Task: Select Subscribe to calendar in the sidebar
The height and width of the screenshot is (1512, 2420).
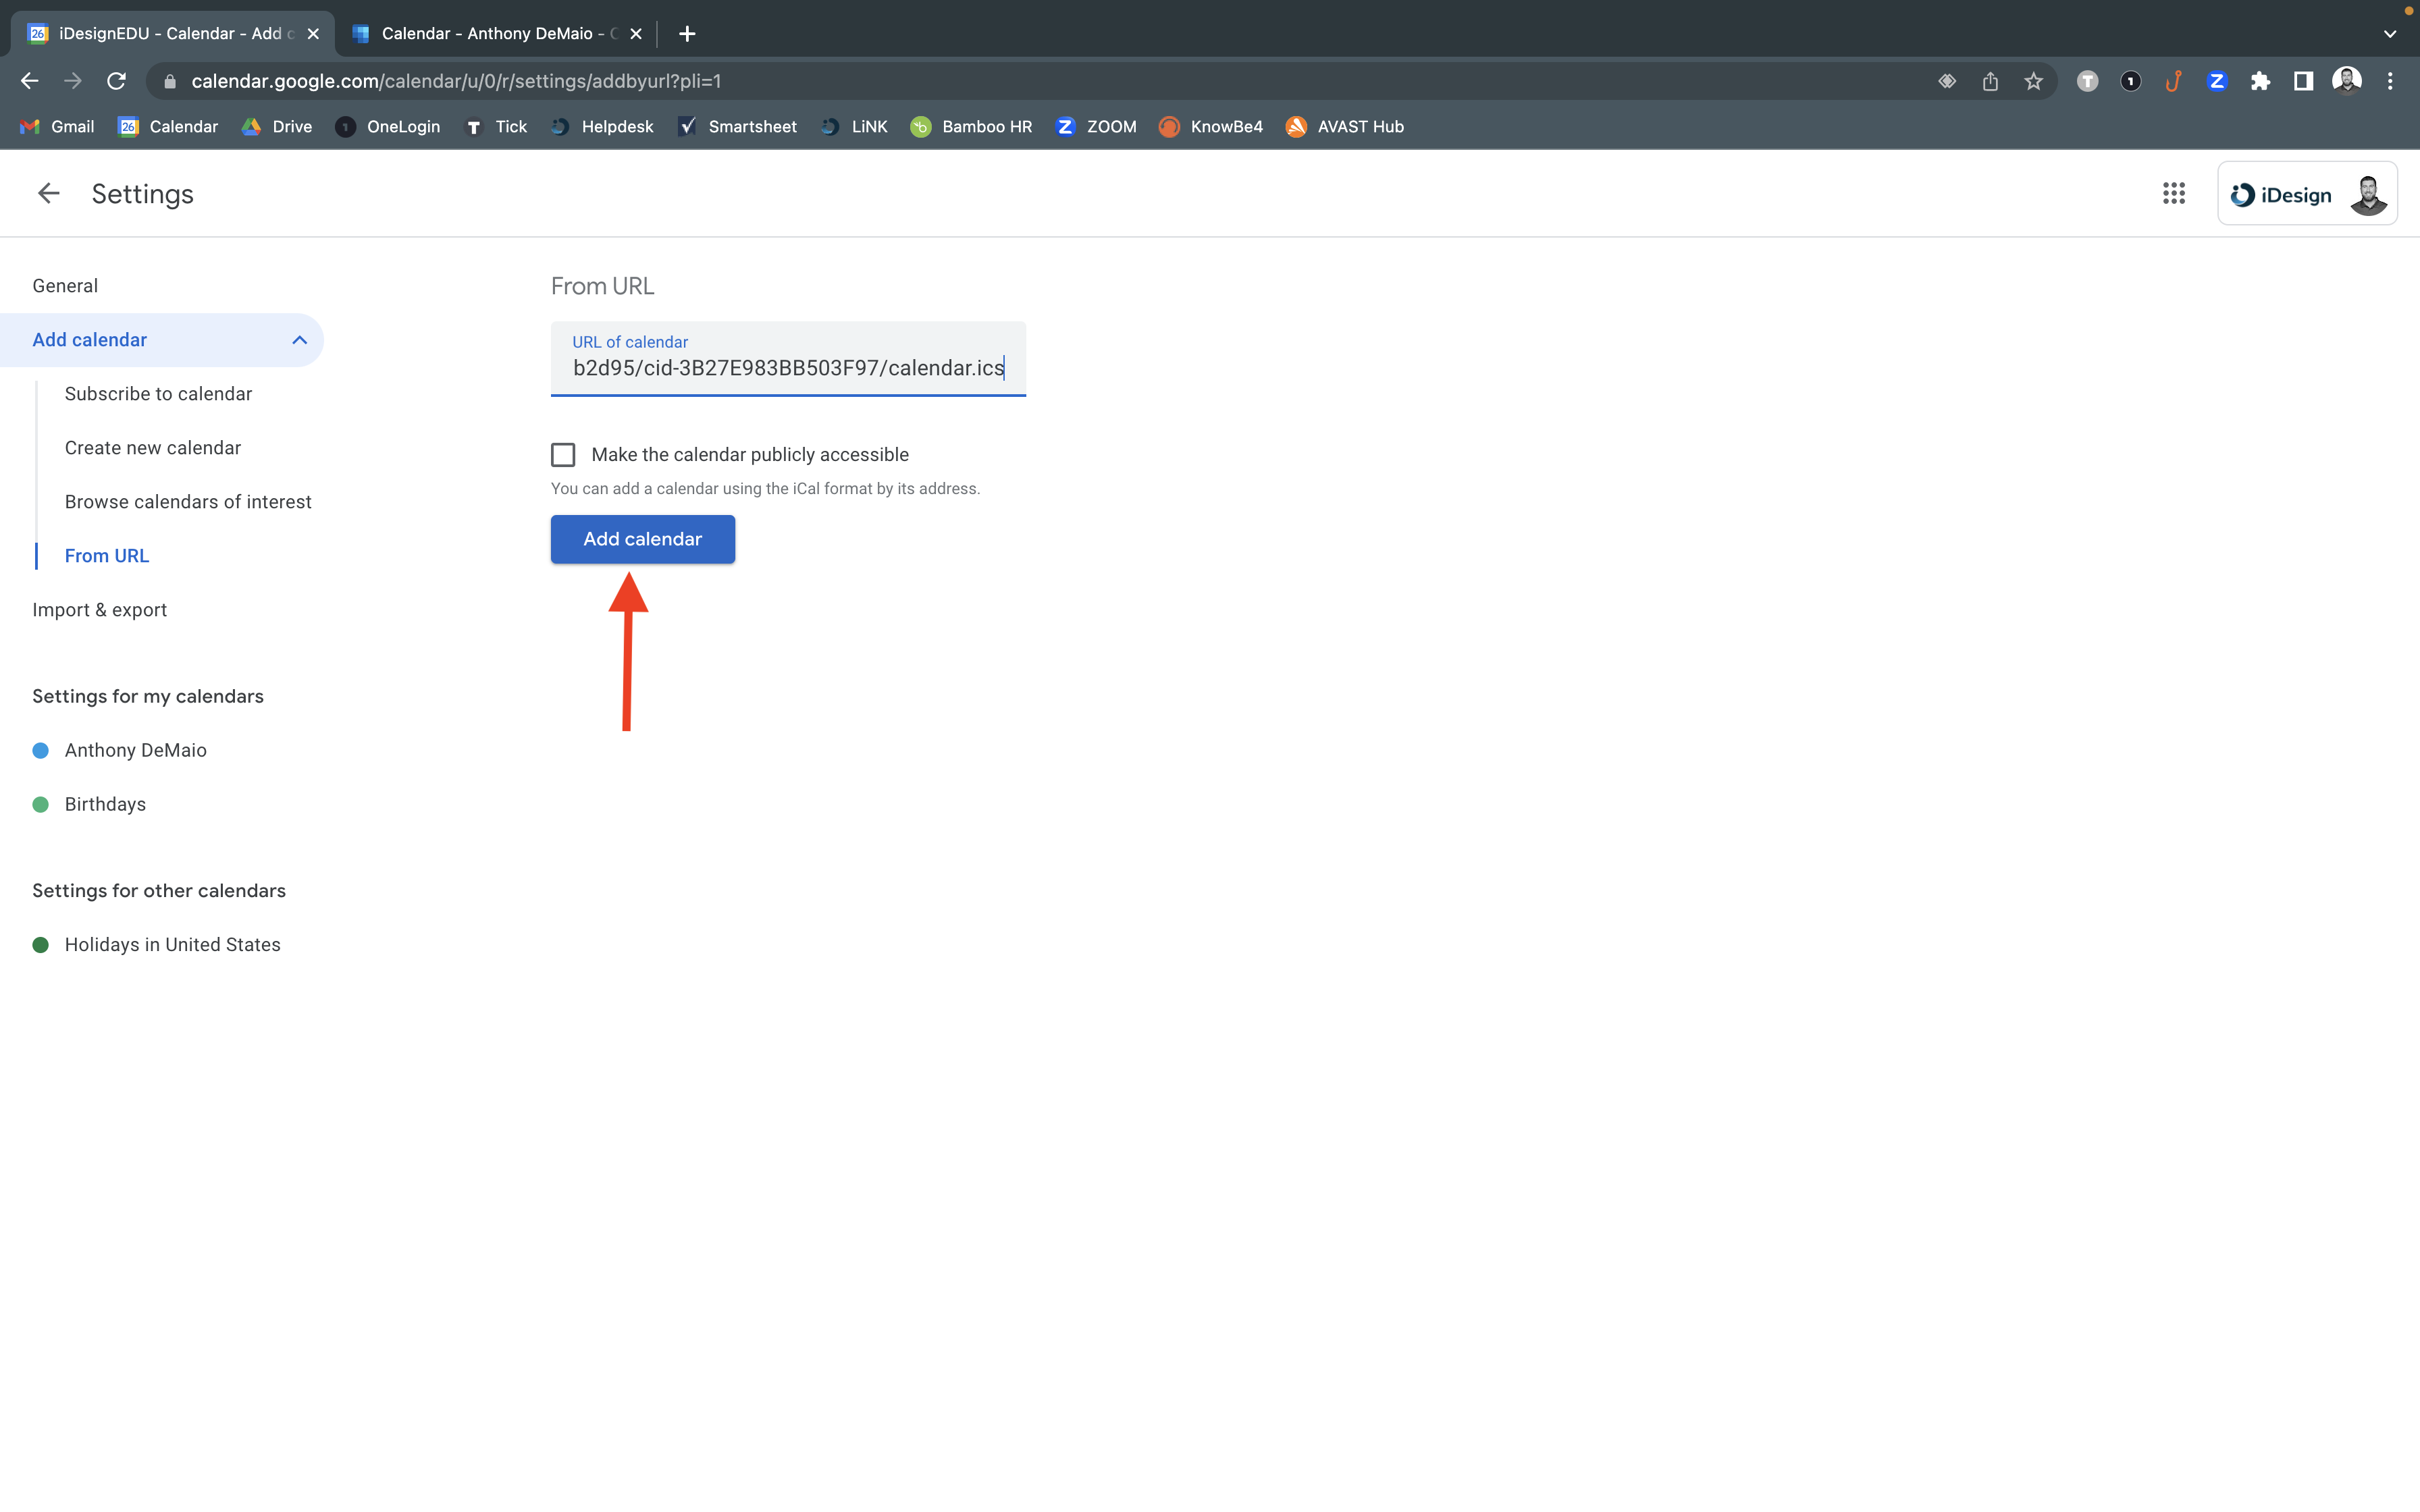Action: pyautogui.click(x=158, y=394)
